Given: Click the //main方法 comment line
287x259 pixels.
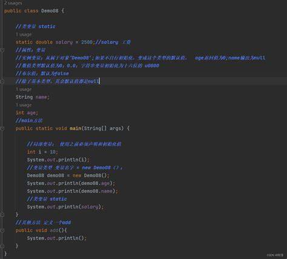Looking at the screenshot, I should pyautogui.click(x=29, y=121).
